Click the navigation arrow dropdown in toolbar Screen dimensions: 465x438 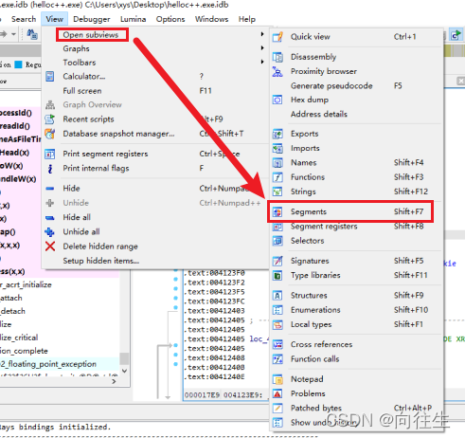(13, 34)
